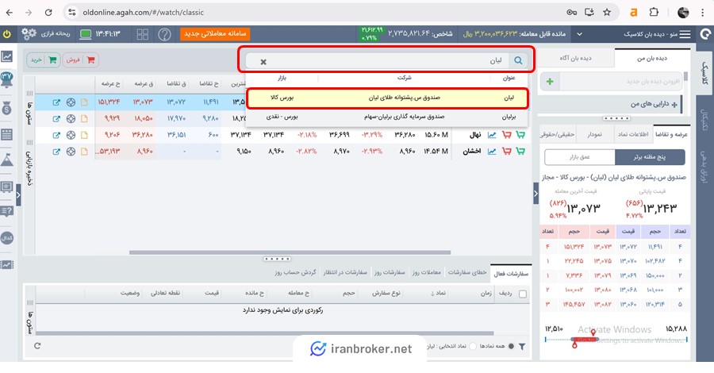714x373 pixels.
Task: Open the Codal sidebar icon
Action: (x=7, y=238)
